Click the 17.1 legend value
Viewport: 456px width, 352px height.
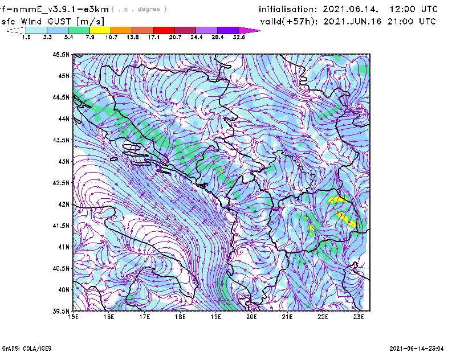[x=153, y=37]
